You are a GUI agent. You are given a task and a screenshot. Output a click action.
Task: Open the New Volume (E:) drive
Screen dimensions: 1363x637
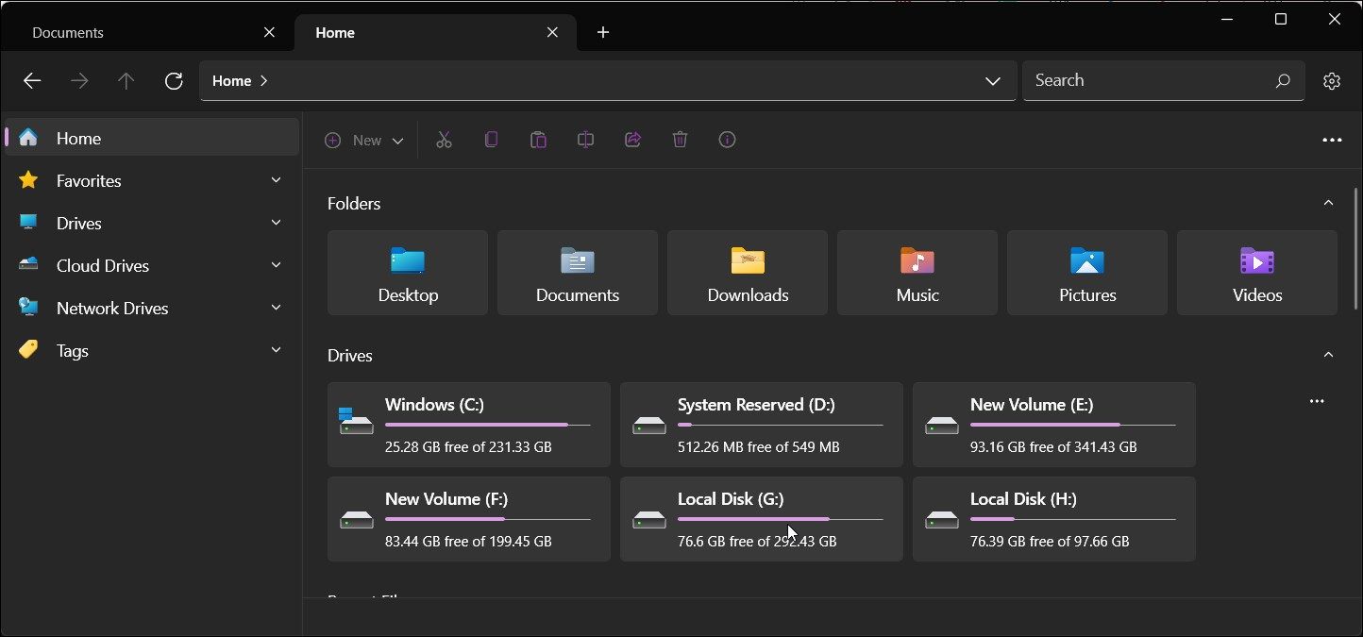click(1054, 425)
